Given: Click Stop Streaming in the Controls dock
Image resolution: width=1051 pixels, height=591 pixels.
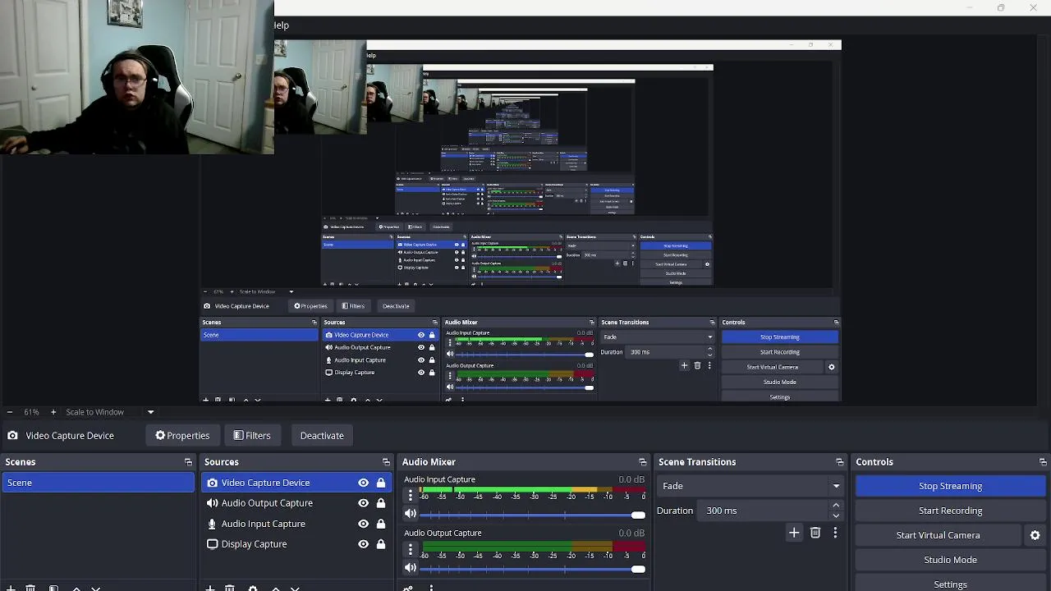Looking at the screenshot, I should 950,486.
